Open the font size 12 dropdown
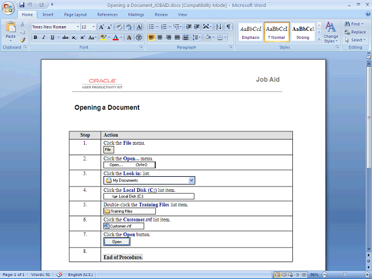The width and height of the screenshot is (372, 279). (x=94, y=27)
